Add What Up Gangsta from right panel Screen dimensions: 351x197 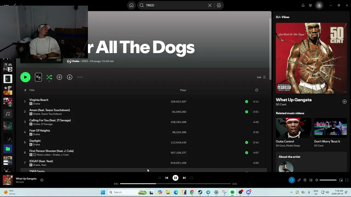pos(344,102)
